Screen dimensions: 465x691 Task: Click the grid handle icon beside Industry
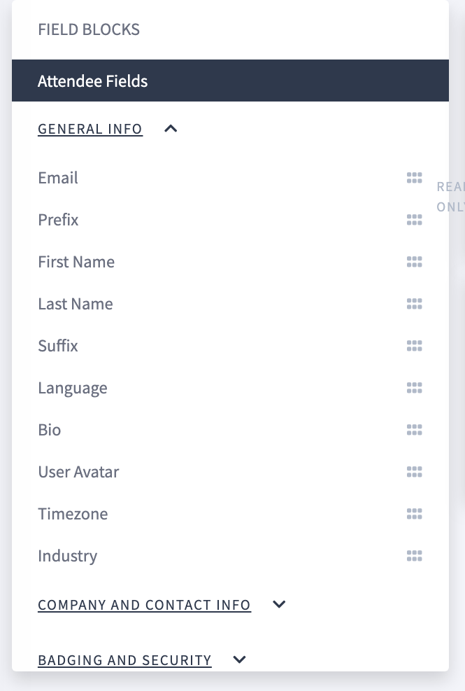tap(414, 556)
